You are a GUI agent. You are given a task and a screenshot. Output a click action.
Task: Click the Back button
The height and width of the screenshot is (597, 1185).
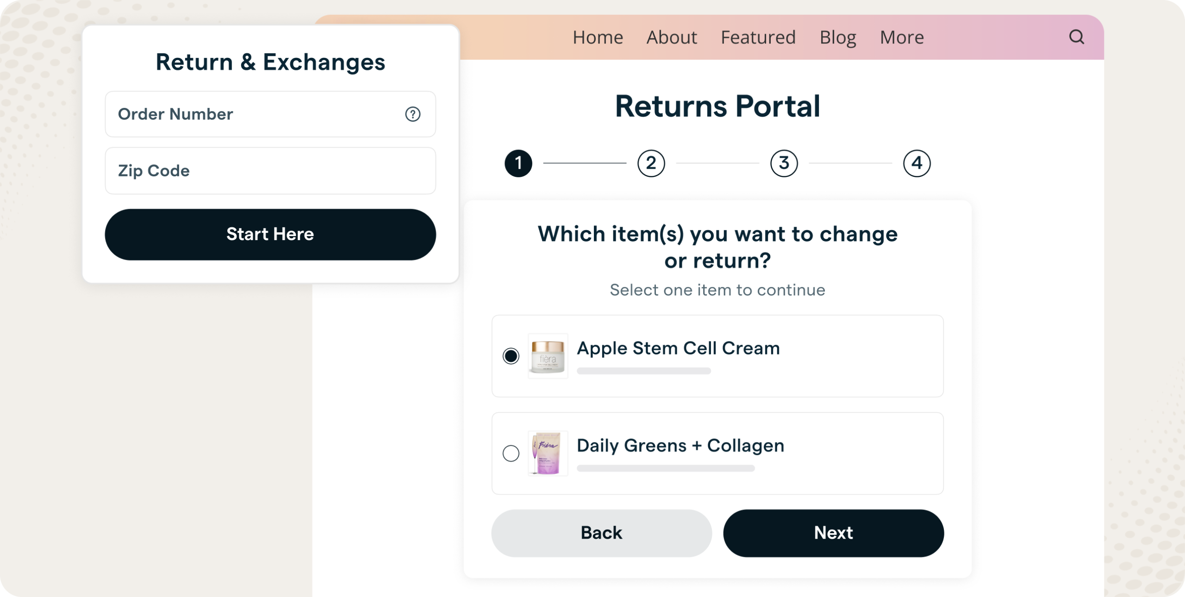(601, 533)
